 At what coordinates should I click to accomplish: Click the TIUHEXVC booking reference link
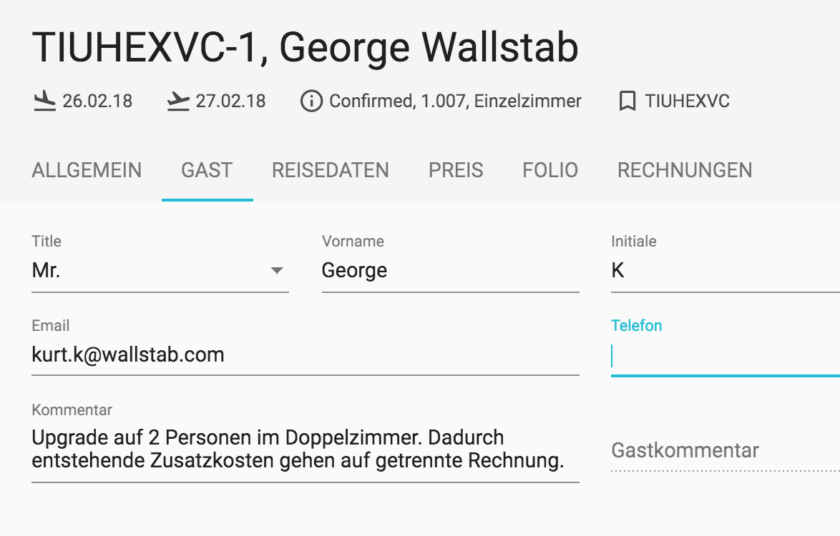tap(687, 101)
